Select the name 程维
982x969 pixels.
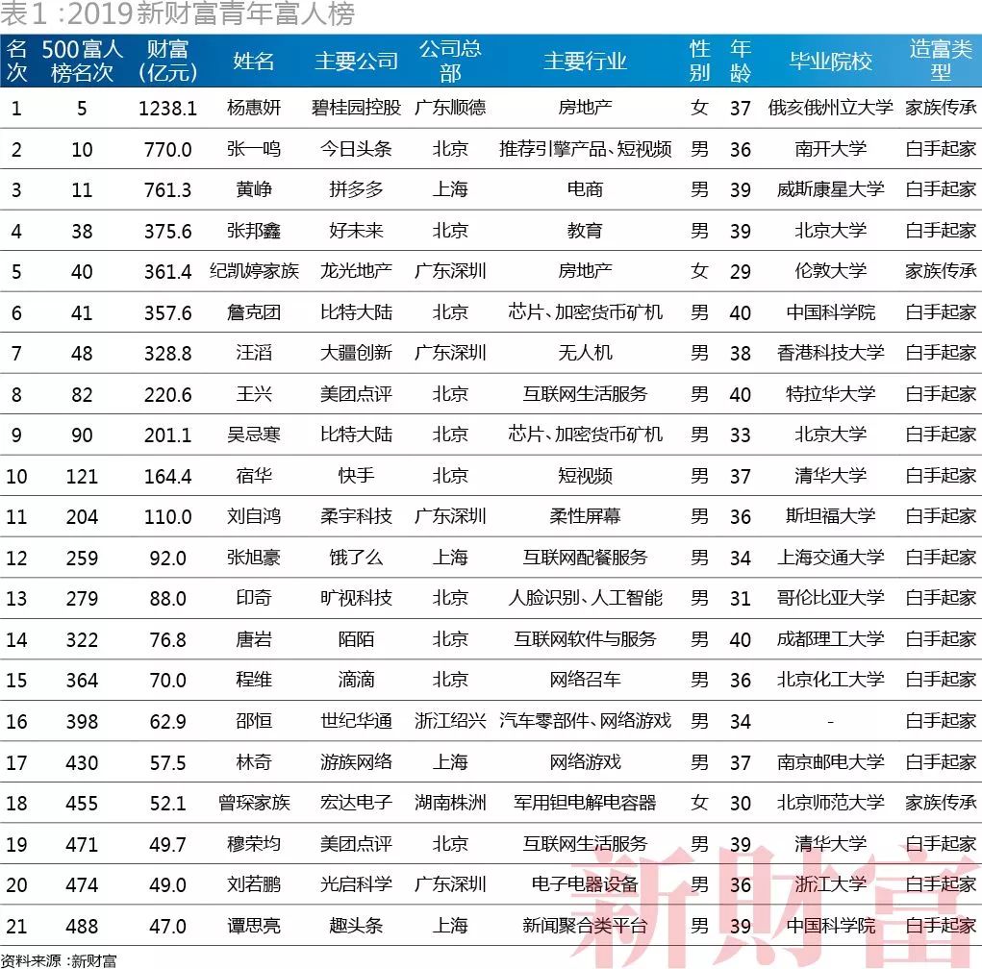pyautogui.click(x=254, y=680)
